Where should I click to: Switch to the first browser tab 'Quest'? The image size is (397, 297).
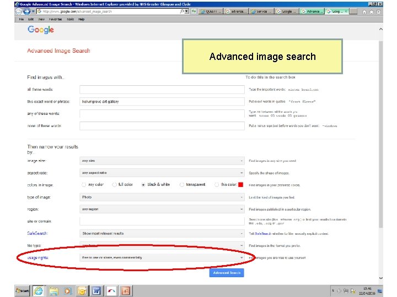(211, 12)
